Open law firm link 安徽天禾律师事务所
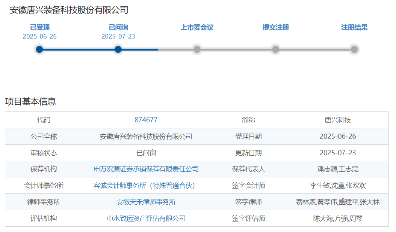 tap(146, 202)
